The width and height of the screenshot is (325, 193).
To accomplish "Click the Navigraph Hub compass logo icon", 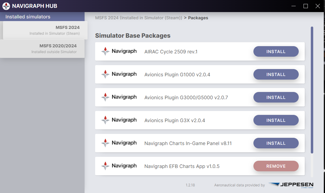I will coord(6,6).
